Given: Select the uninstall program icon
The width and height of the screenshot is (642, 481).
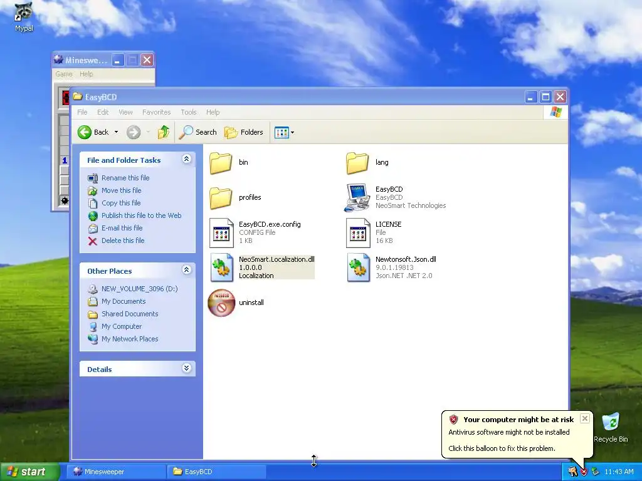Looking at the screenshot, I should pos(221,303).
